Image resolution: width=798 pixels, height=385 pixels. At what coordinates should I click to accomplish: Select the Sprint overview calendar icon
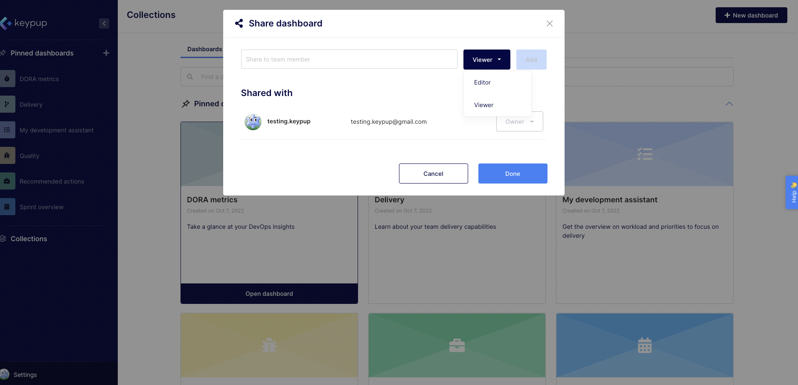(8, 207)
